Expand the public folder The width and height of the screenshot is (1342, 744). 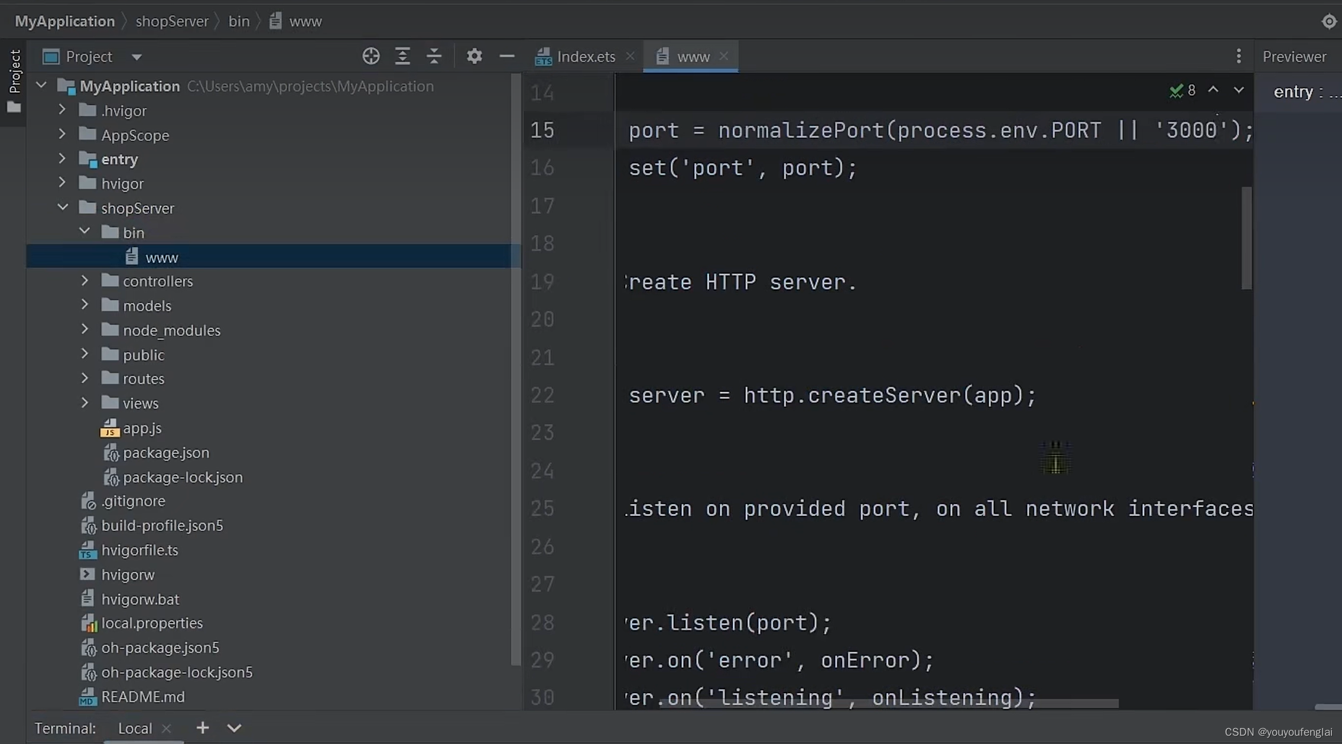pos(85,354)
